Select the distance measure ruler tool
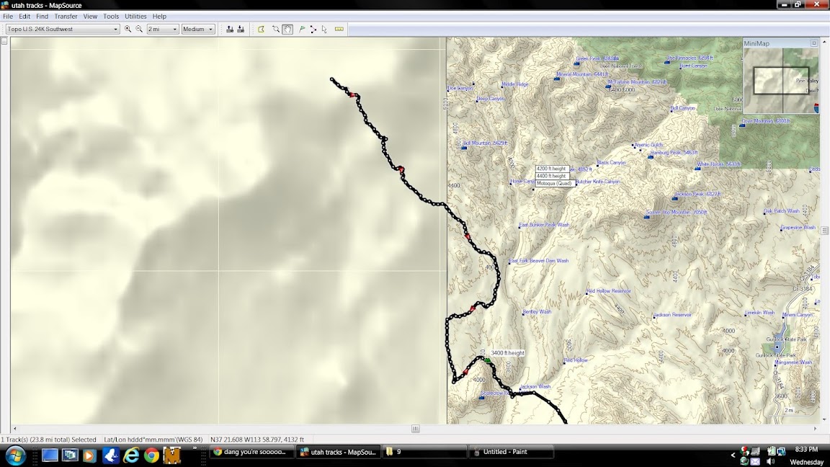The height and width of the screenshot is (467, 830). point(339,30)
